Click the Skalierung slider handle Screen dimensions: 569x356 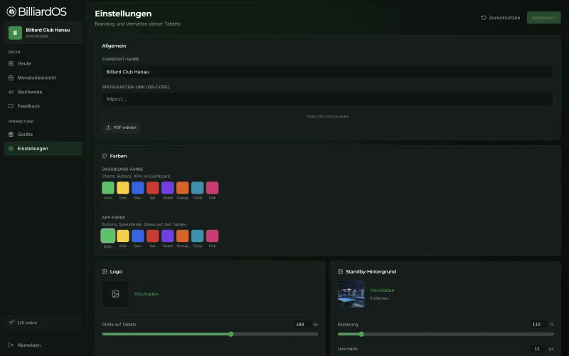tap(361, 334)
